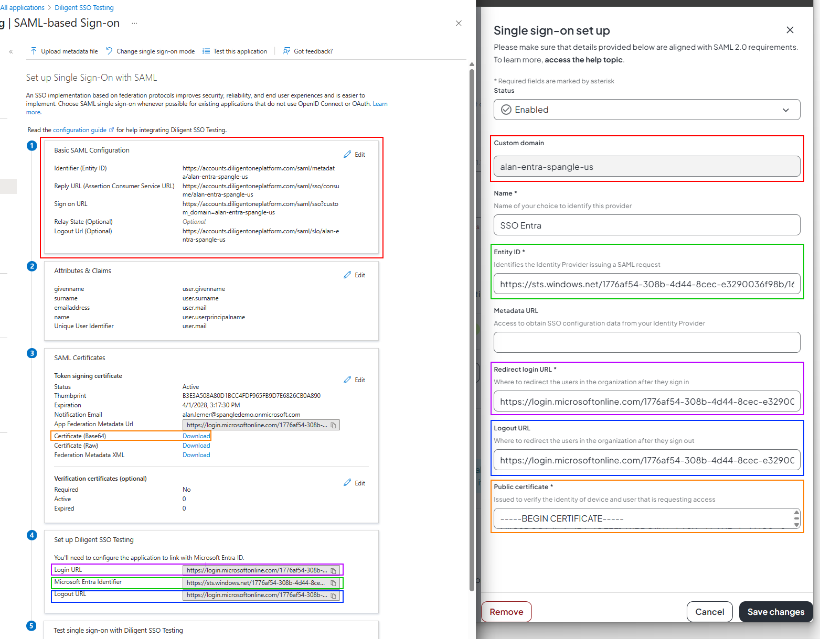
Task: Copy the App Federation Metadata Url
Action: coord(333,425)
